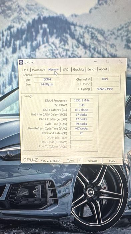Click the CPU-Z window title text
131x234 pixels.
[29, 62]
